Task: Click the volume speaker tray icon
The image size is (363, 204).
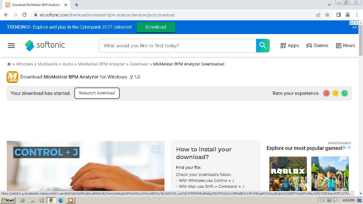Action: click(322, 200)
